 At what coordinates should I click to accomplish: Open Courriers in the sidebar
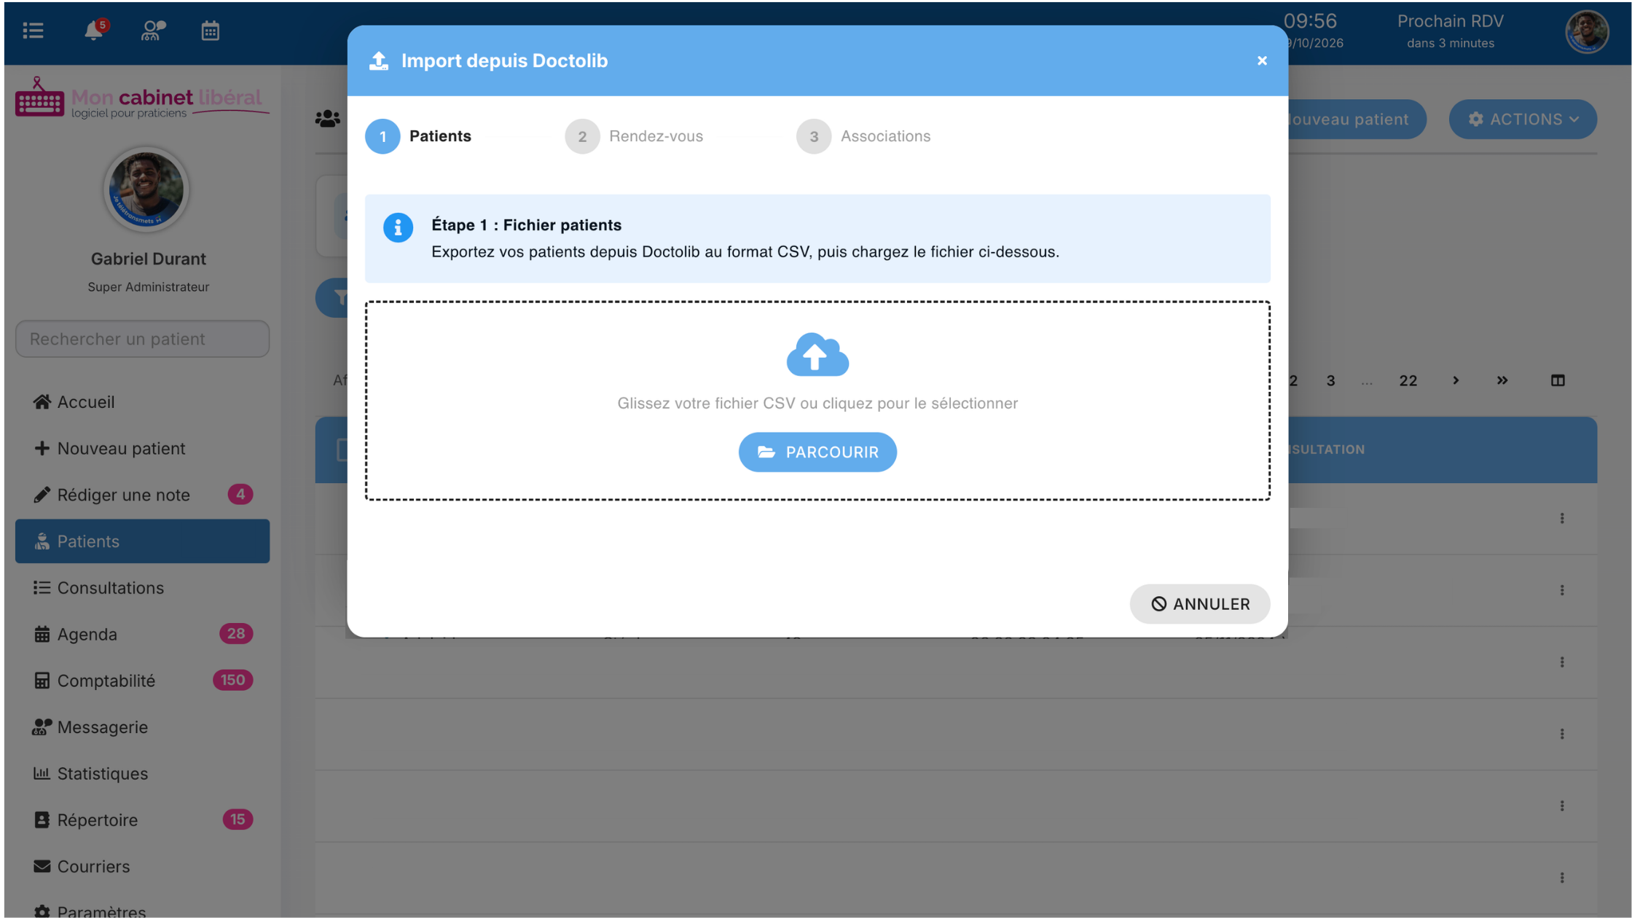142,866
